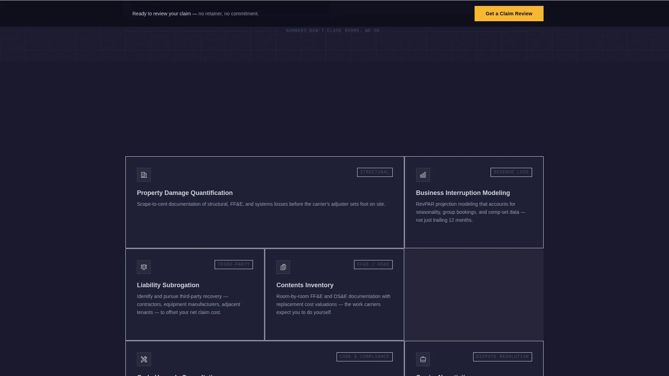Select the THIRD-PARTY tag
The height and width of the screenshot is (376, 669).
tap(234, 265)
